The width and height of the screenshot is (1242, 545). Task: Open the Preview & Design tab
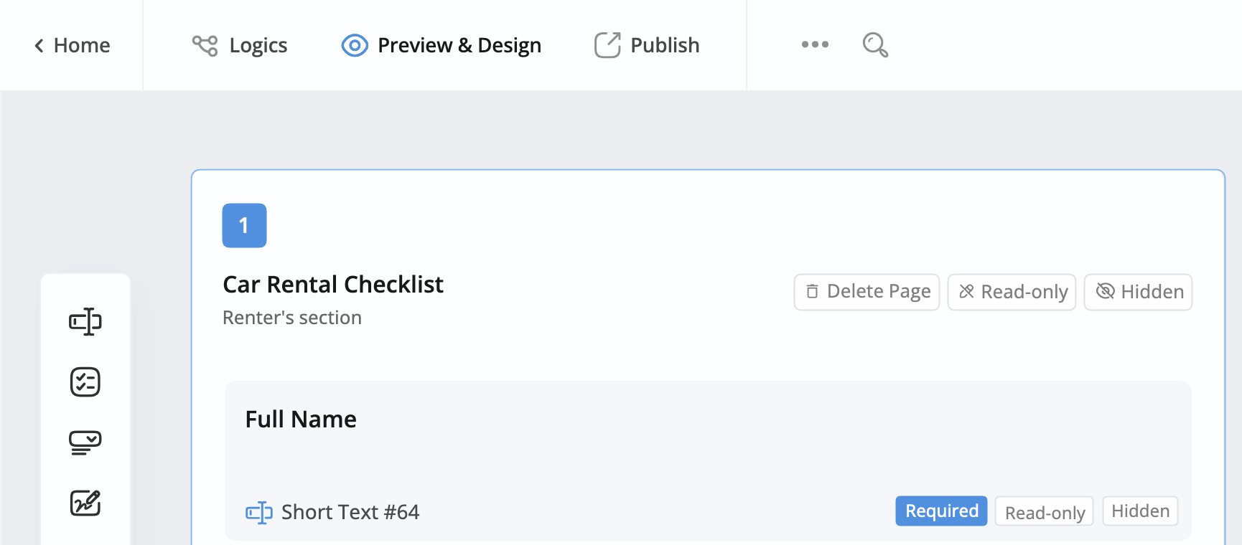(x=459, y=45)
